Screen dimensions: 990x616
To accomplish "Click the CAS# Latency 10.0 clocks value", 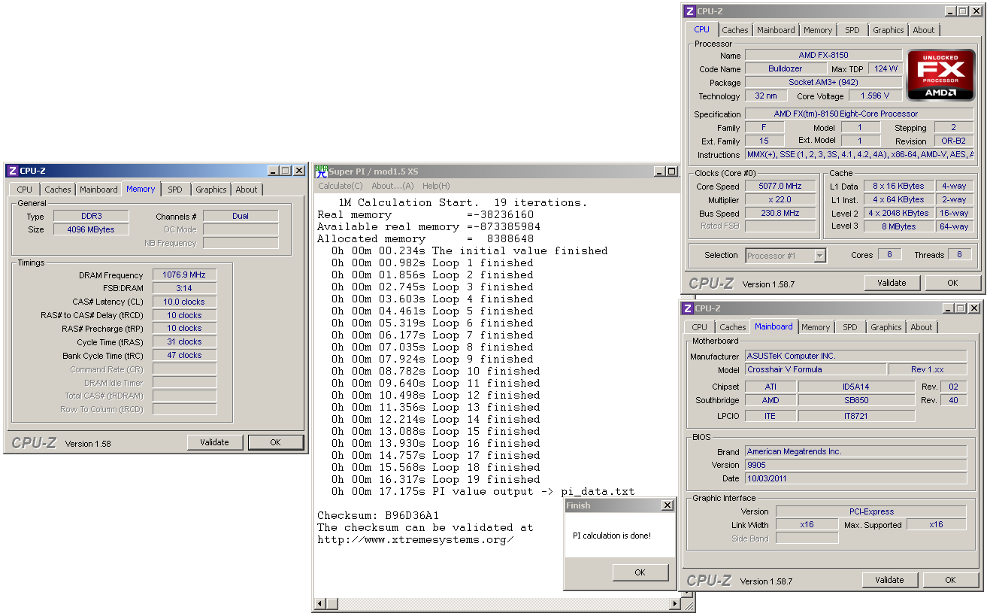I will (x=184, y=302).
